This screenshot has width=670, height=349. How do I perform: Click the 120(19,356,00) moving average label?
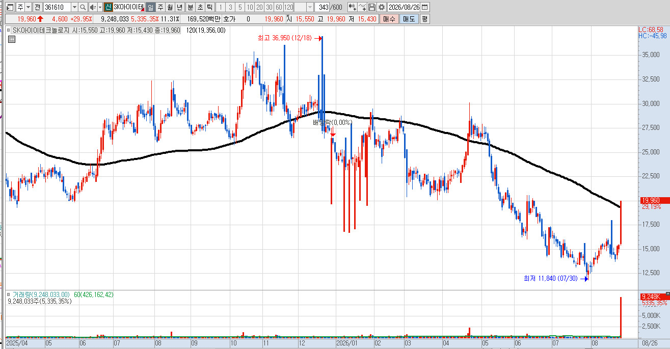[206, 31]
